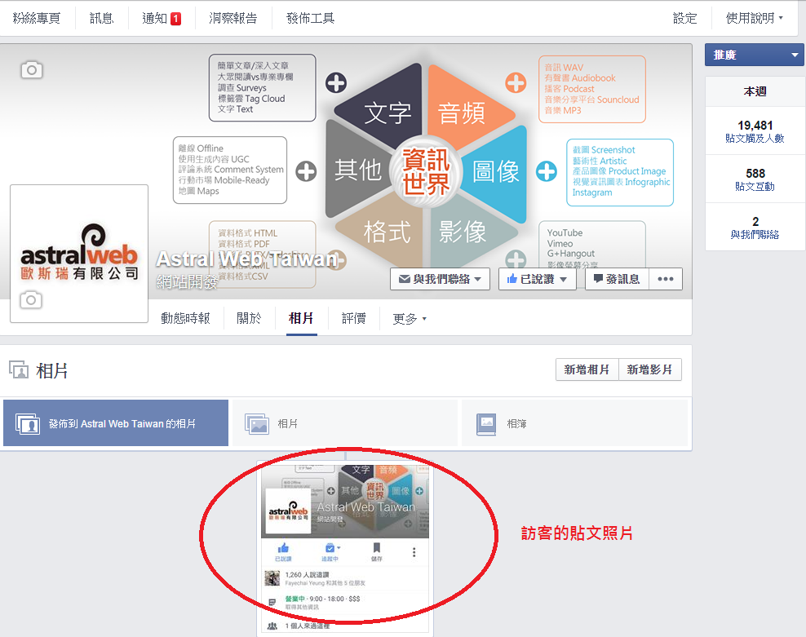Click astralweb logo profile picture

[79, 253]
